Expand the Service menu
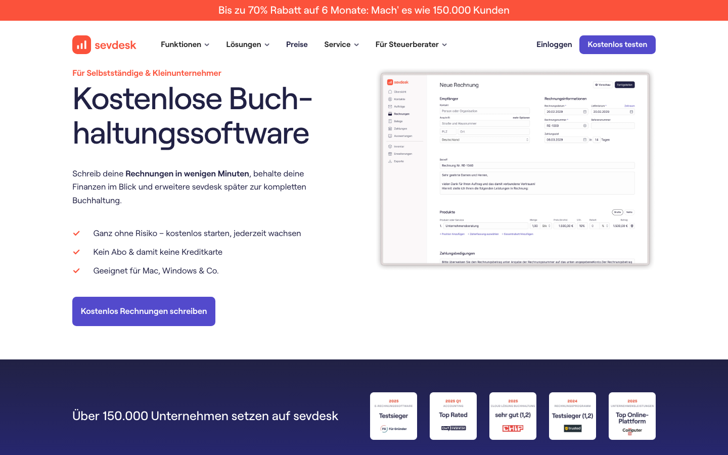Image resolution: width=728 pixels, height=455 pixels. click(342, 44)
